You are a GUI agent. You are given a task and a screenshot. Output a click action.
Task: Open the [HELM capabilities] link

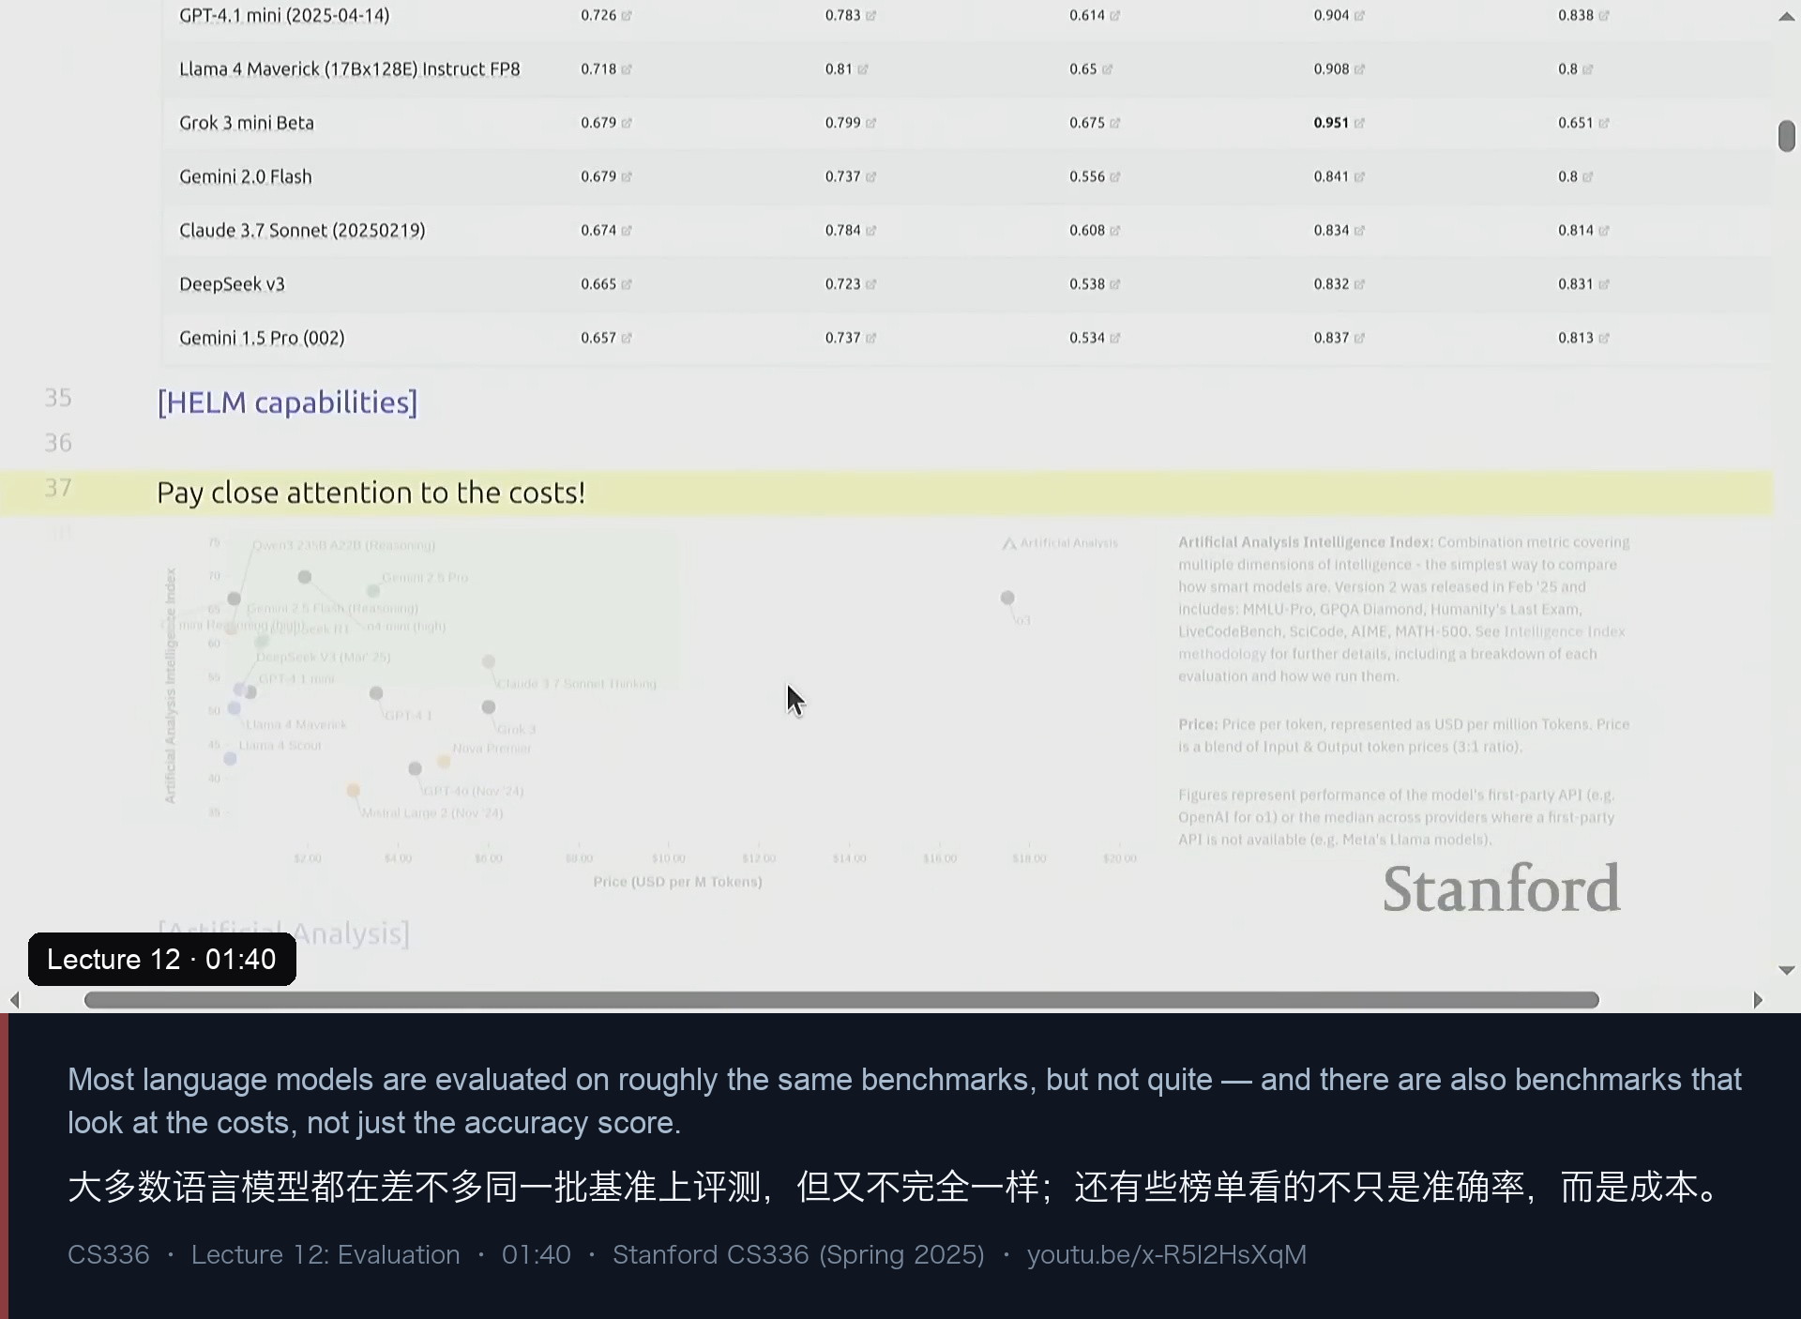(287, 402)
